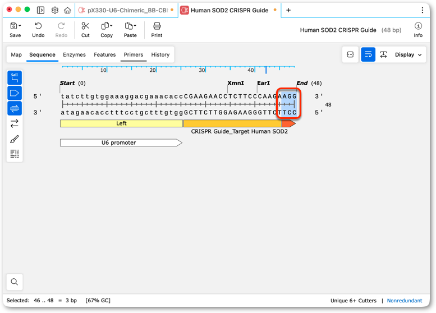436x313 pixels.
Task: Click the Start (0) label
Action: (72, 83)
